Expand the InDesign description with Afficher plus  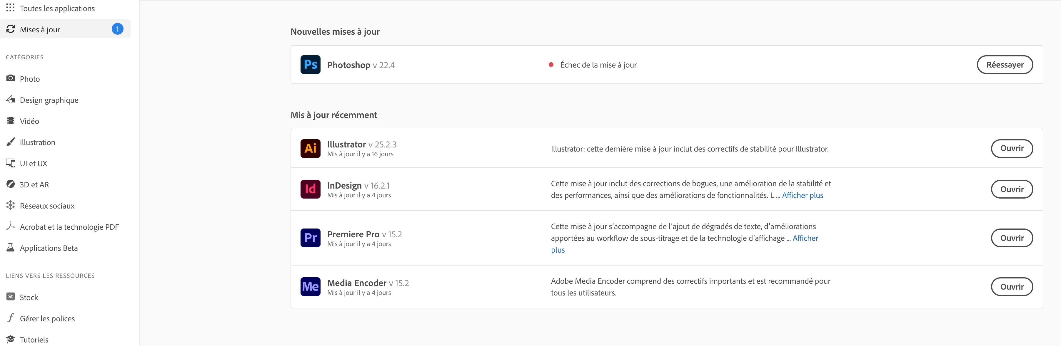802,195
